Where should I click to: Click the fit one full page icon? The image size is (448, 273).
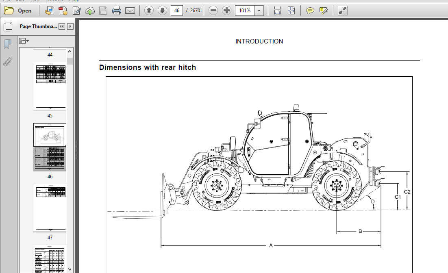pyautogui.click(x=291, y=11)
